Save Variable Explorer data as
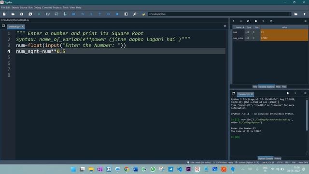The height and width of the screenshot is (174, 309). click(248, 21)
